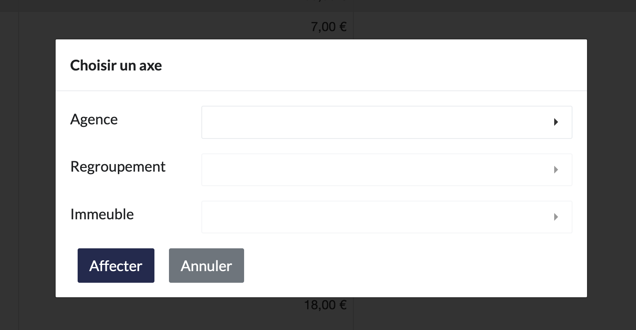Click the empty space between Affecter and Annuler
Image resolution: width=636 pixels, height=330 pixels.
pos(161,266)
